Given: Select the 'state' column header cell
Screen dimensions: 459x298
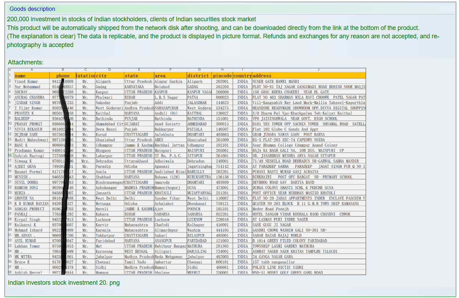Looking at the screenshot, I should tap(139, 76).
